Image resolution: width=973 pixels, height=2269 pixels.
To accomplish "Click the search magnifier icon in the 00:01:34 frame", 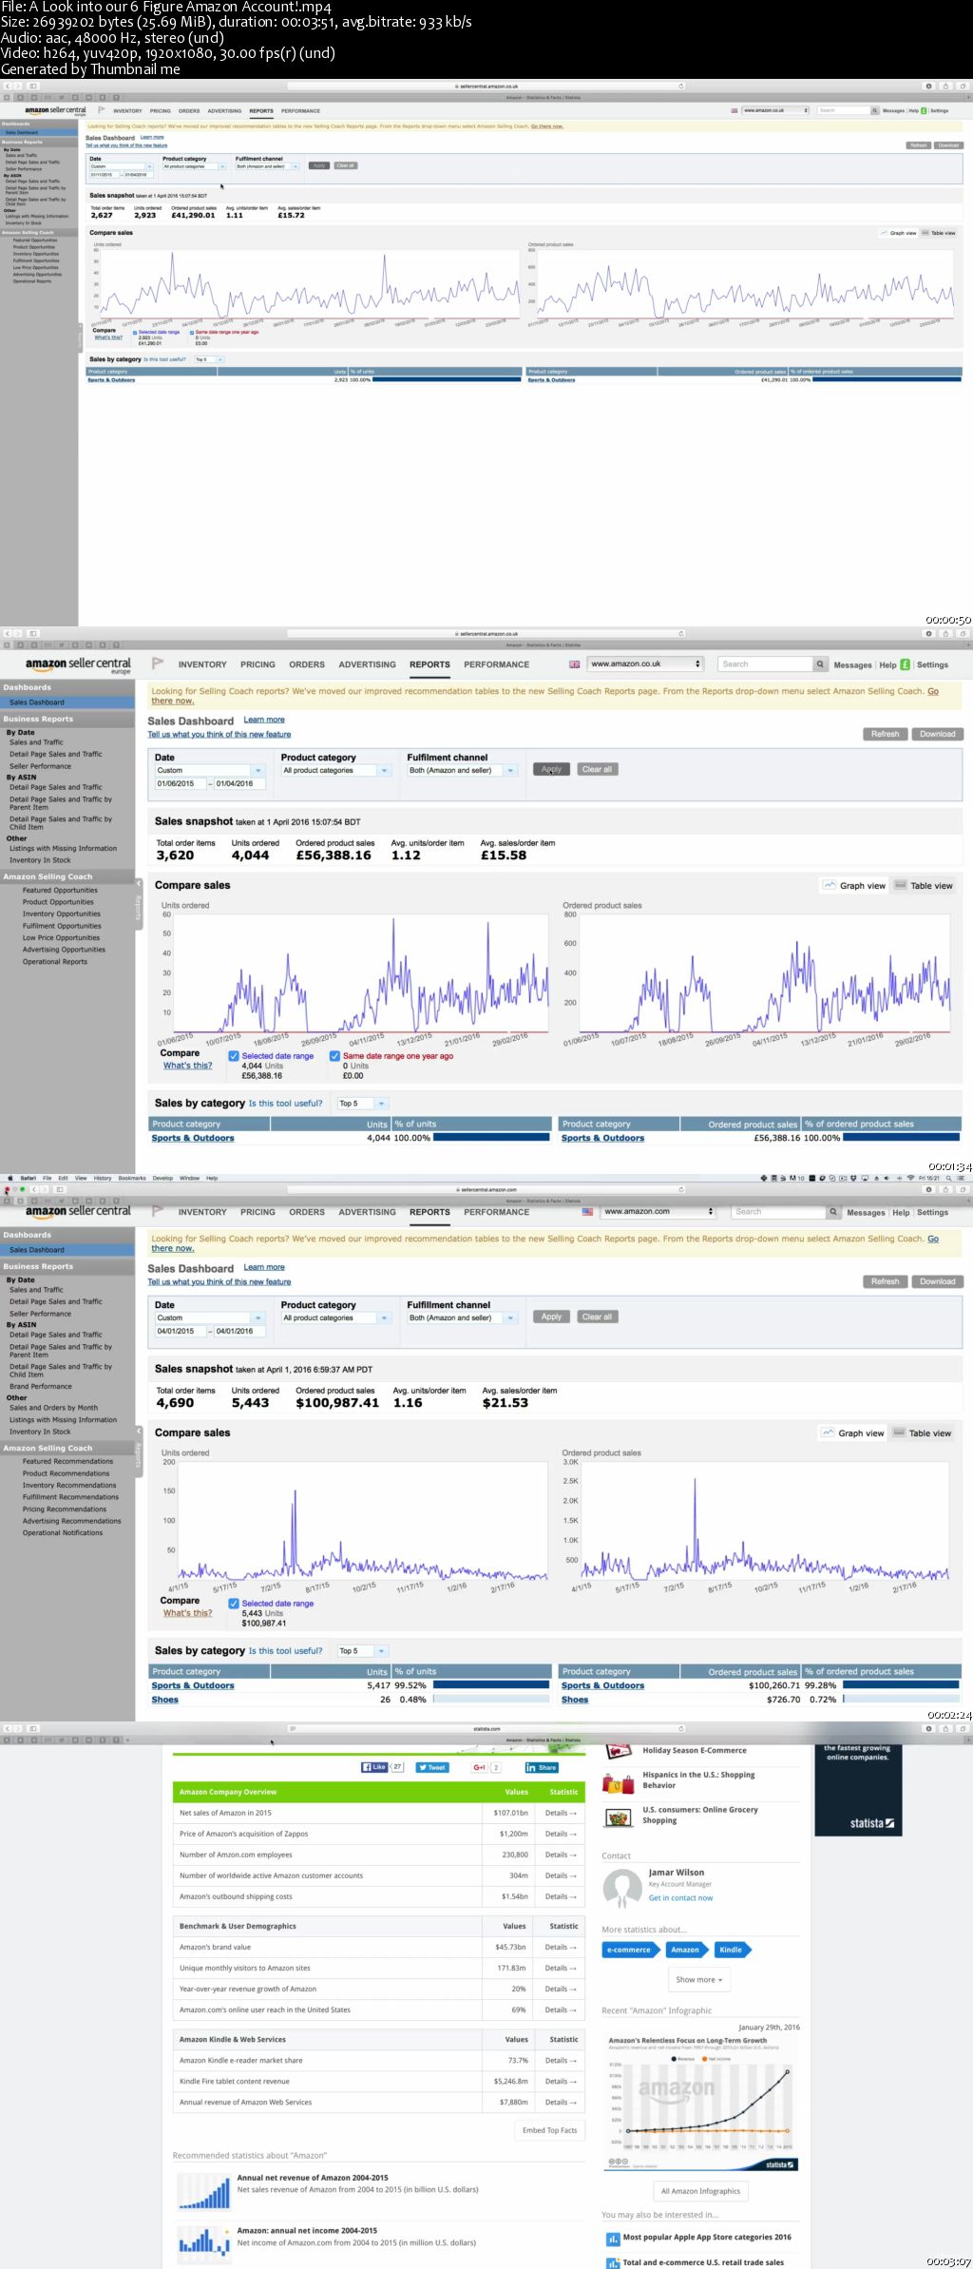I will pos(820,664).
